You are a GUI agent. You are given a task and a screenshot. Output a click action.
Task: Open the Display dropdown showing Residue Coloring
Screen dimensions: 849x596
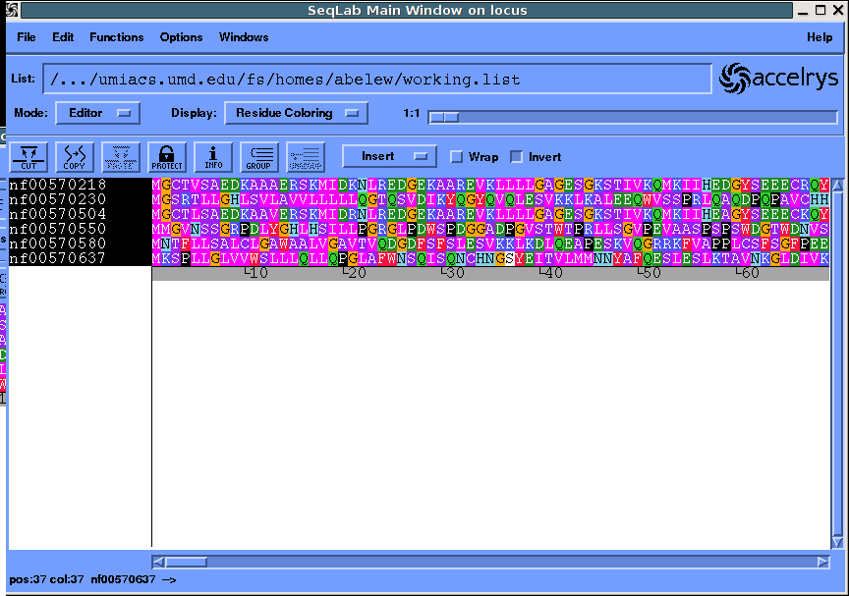[296, 113]
